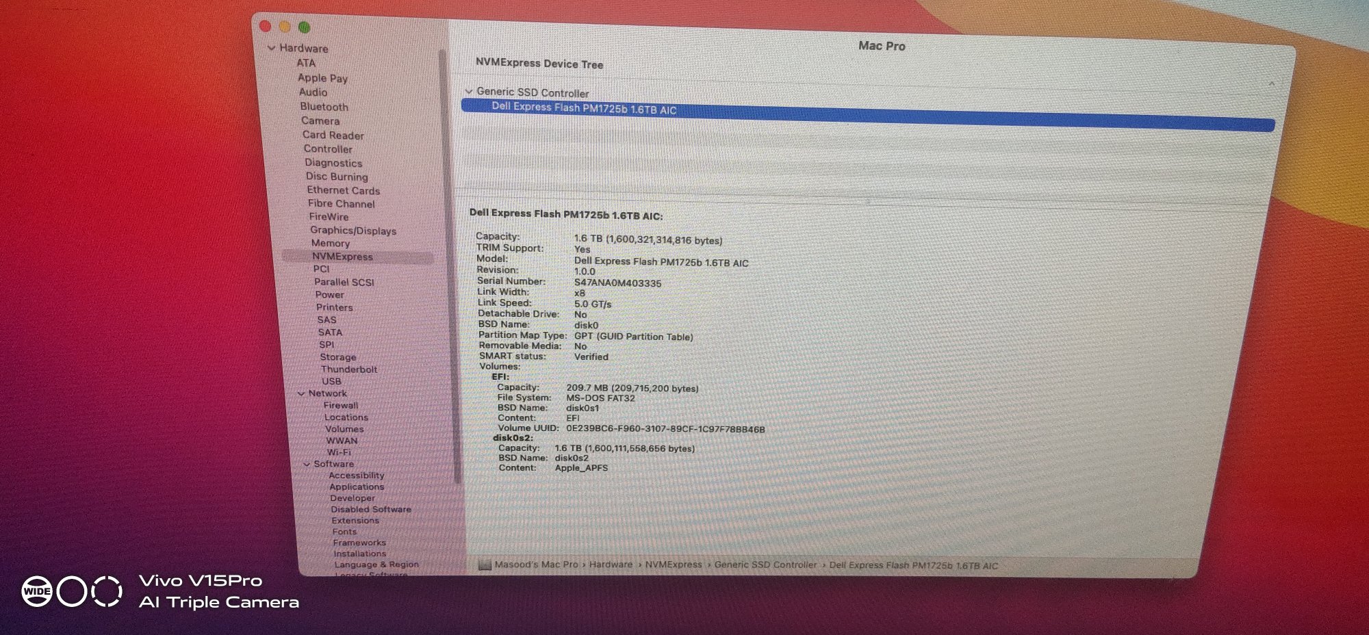The image size is (1369, 635).
Task: Click NVMExpress in the bottom path bar
Action: (674, 565)
